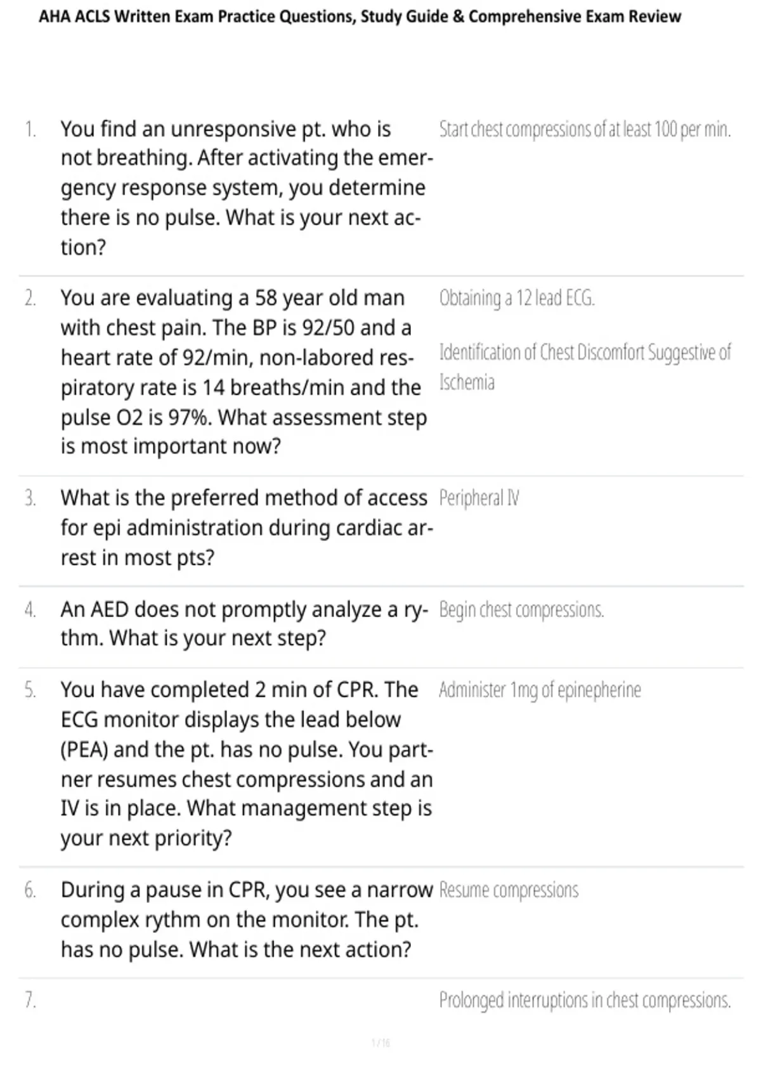The image size is (761, 1078).
Task: Select question 6 about narrow complex rythm
Action: pyautogui.click(x=247, y=919)
